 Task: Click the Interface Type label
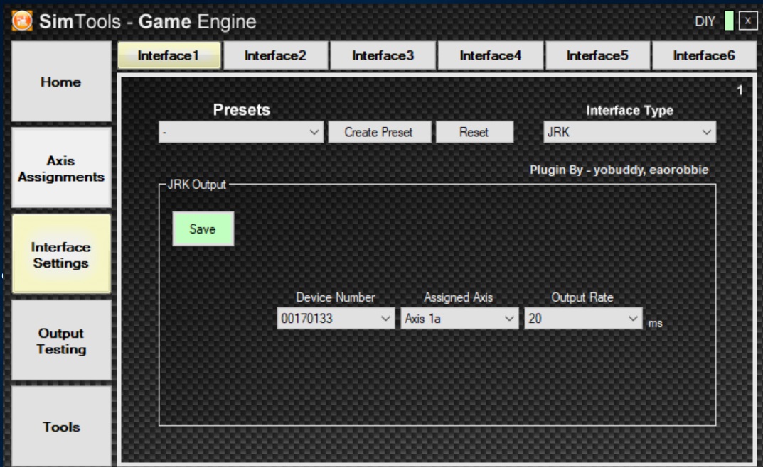(629, 111)
